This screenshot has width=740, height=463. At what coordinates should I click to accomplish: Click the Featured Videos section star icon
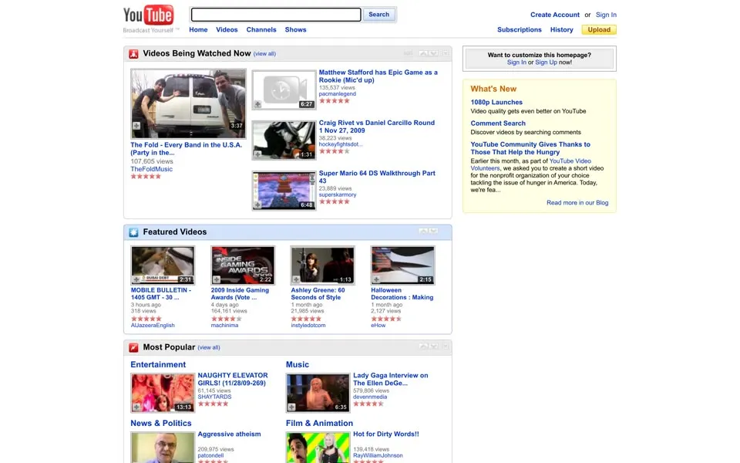click(x=133, y=232)
